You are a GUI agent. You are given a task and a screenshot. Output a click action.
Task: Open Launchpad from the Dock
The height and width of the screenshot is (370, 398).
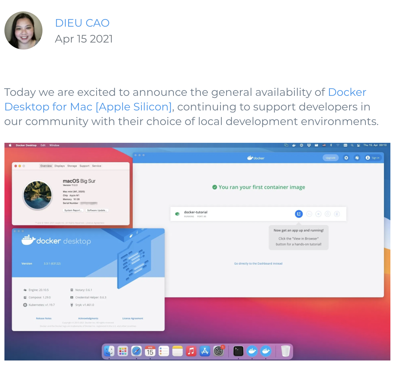pyautogui.click(x=123, y=351)
